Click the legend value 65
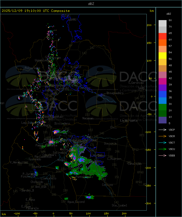Viewport: 182px width, 217px height. click(170, 33)
